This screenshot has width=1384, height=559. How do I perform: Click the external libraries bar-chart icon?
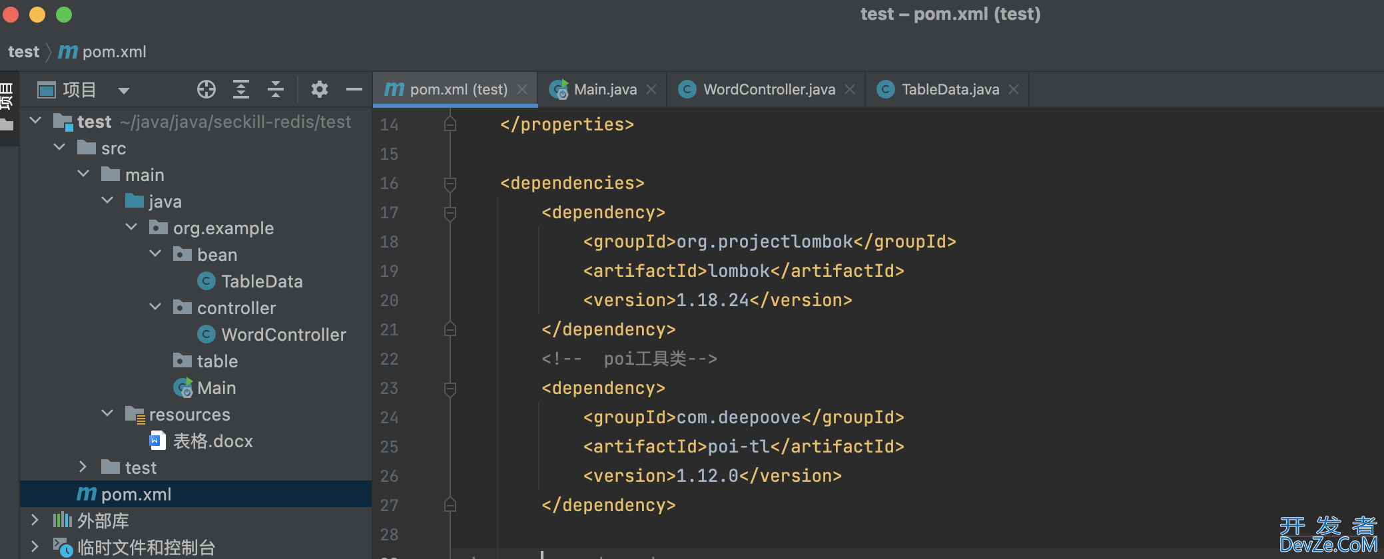tap(63, 520)
